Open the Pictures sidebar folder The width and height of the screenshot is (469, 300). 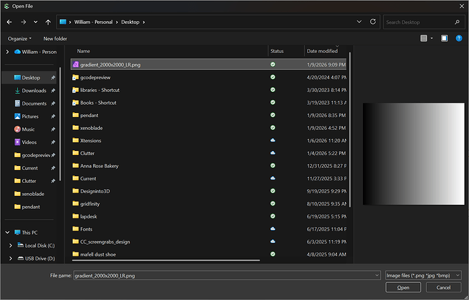(31, 116)
